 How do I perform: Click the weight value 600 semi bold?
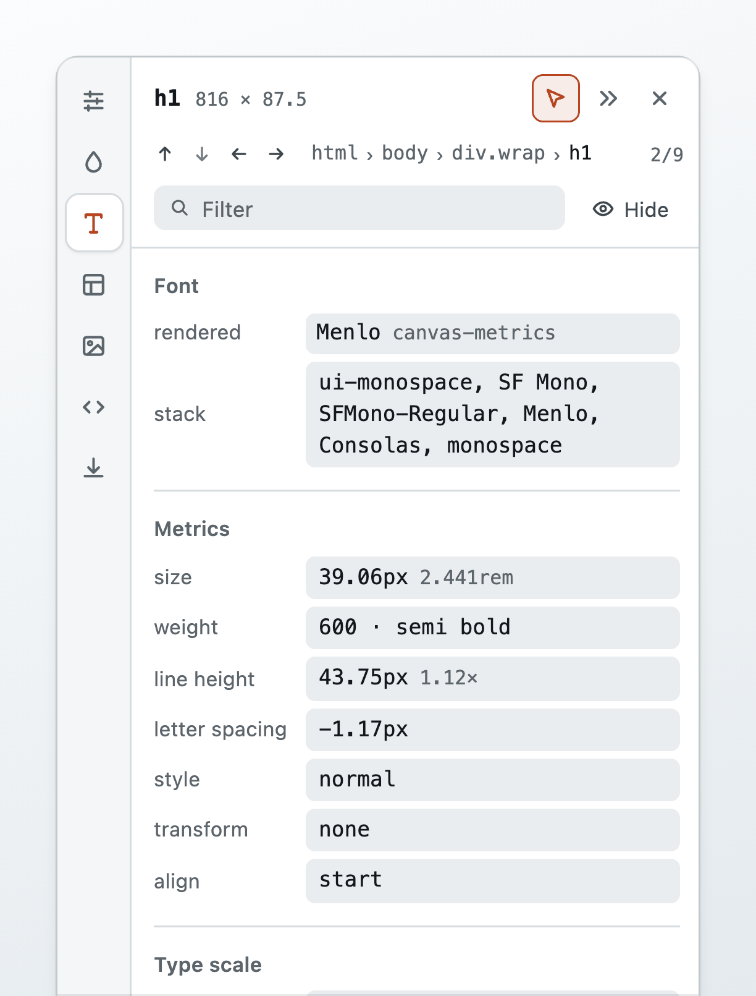click(x=493, y=628)
